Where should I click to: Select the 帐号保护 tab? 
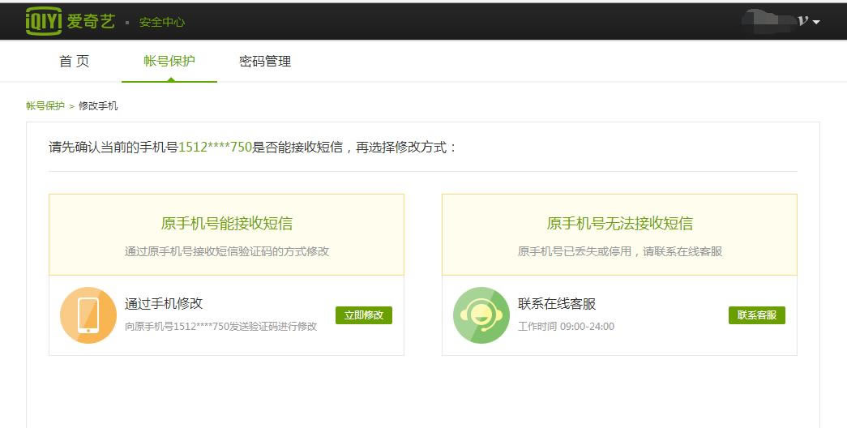pos(169,62)
